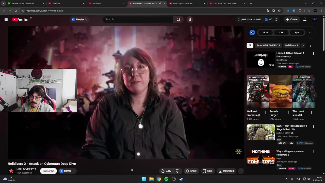Open Steam from the taskbar
325x183 pixels.
point(181,179)
